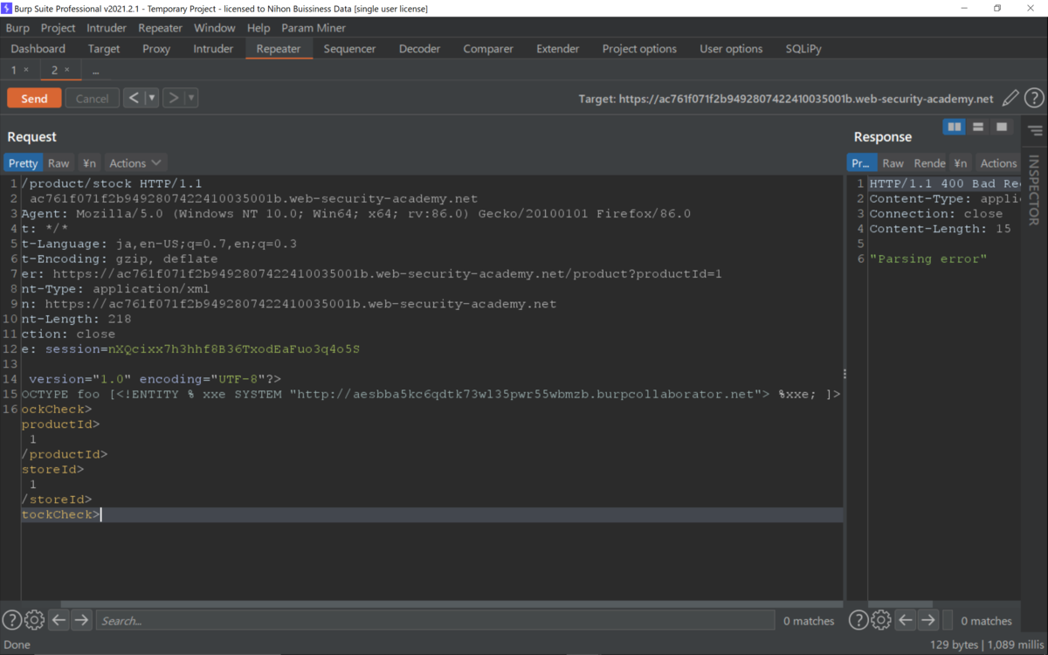Edit target with the pencil icon
The image size is (1048, 655).
pyautogui.click(x=1010, y=99)
